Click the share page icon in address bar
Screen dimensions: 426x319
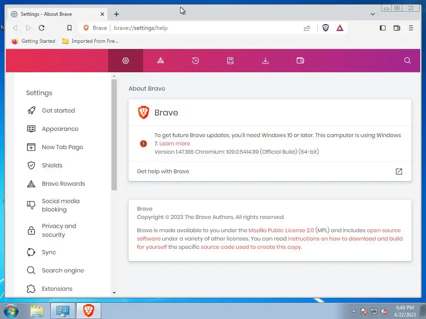tap(307, 28)
